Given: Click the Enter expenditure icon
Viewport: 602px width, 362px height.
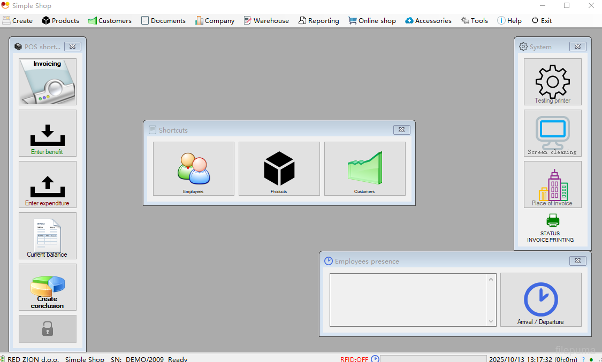Looking at the screenshot, I should 48,184.
